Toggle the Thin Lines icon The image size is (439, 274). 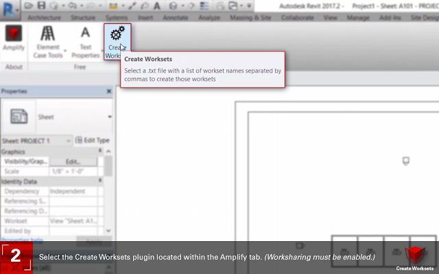204,5
